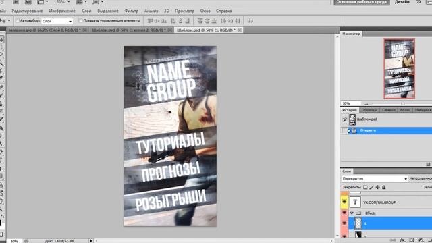Distribute top edges of layers
432x243 pixels.
200,21
